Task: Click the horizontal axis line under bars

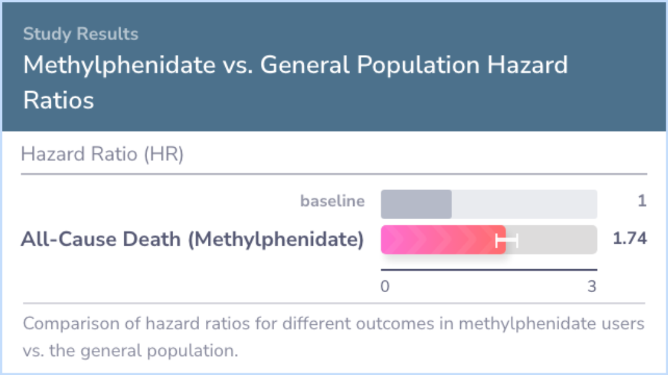Action: pos(489,270)
